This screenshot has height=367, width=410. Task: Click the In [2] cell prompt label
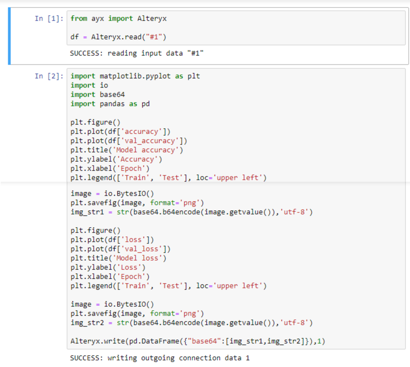pos(49,76)
